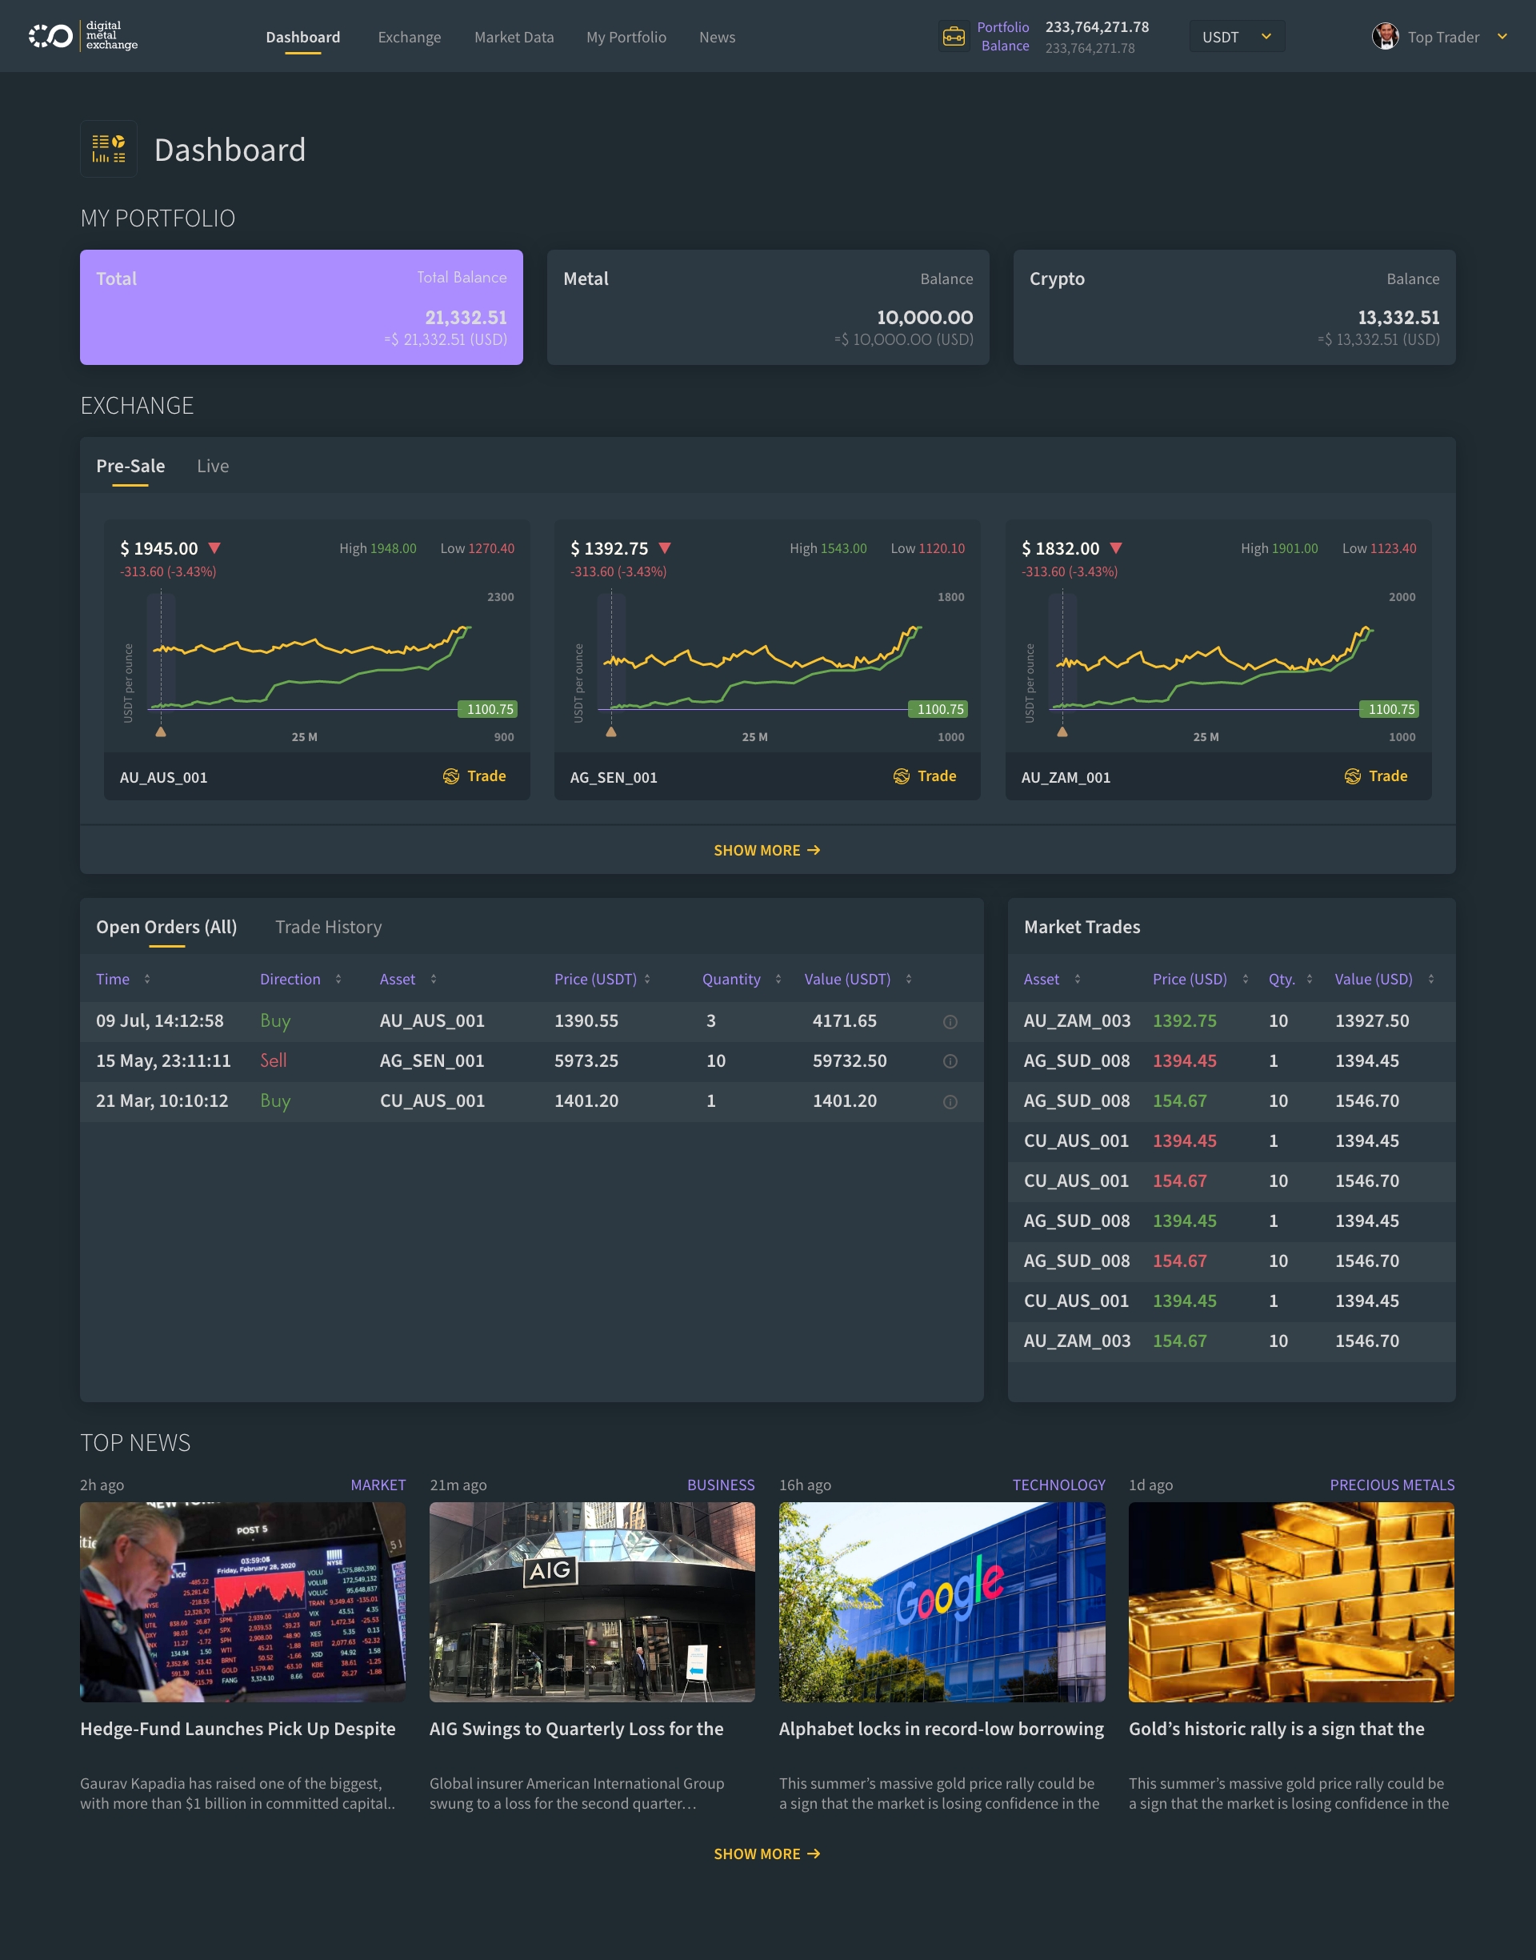Open Market Data in the navigation

[514, 37]
